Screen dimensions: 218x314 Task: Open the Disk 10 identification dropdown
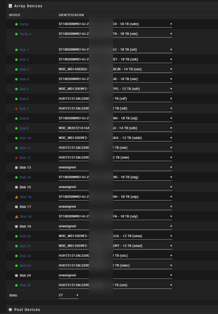click(x=115, y=138)
